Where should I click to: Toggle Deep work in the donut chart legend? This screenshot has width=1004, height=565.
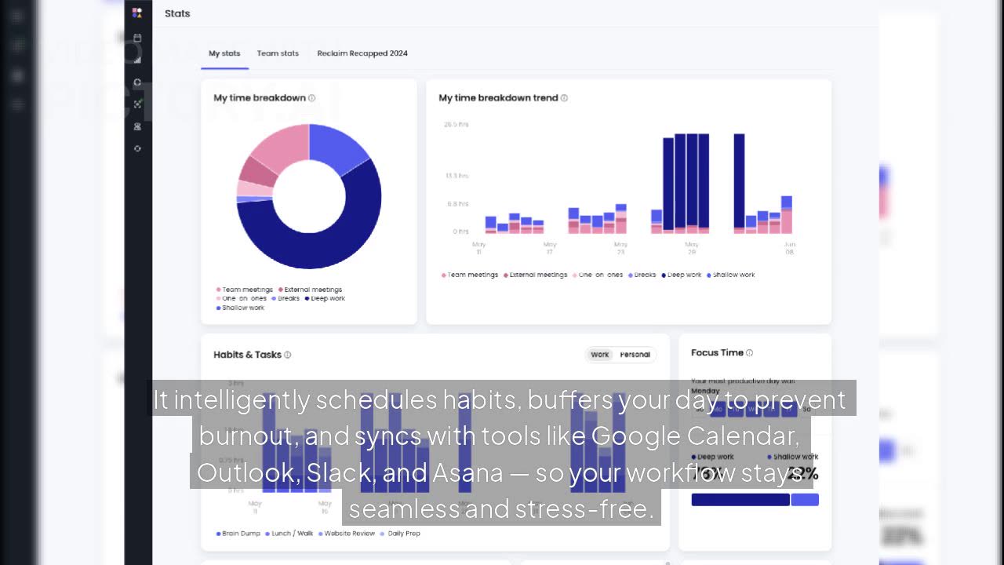point(325,298)
